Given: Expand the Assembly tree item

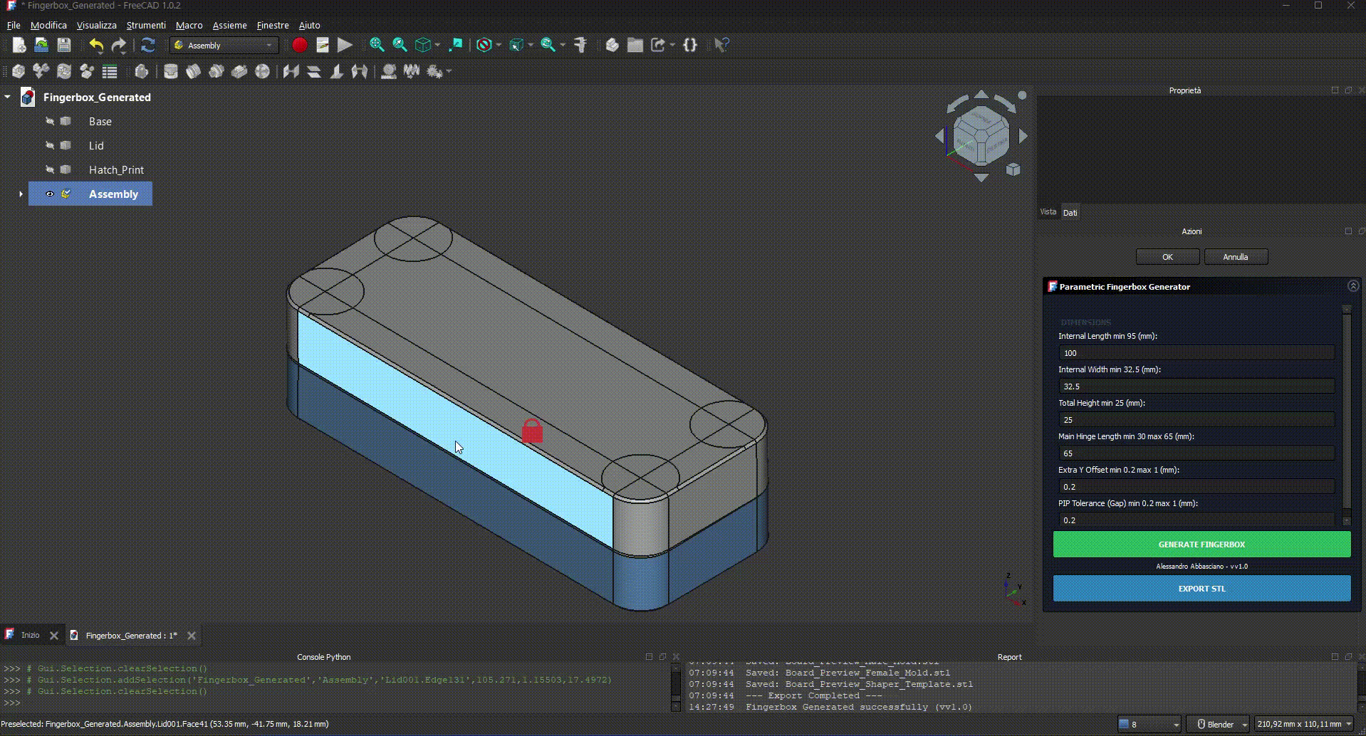Looking at the screenshot, I should point(21,194).
